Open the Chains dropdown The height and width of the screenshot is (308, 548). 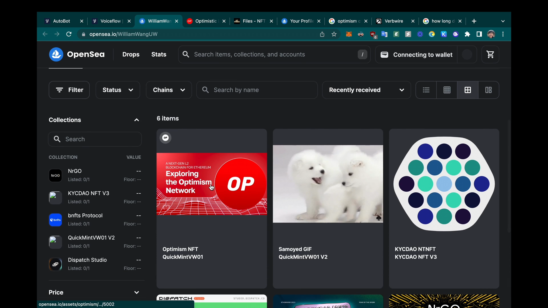click(169, 90)
